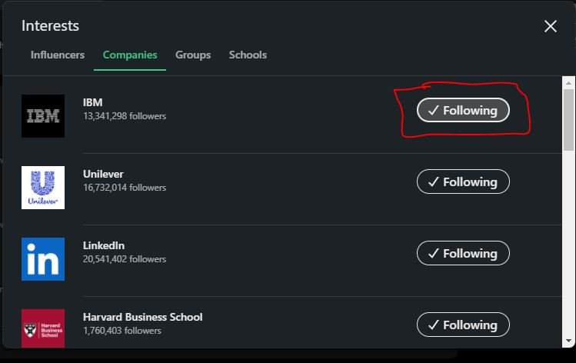This screenshot has height=363, width=576.
Task: Click the vertical scrollbar thumb
Action: click(568, 120)
